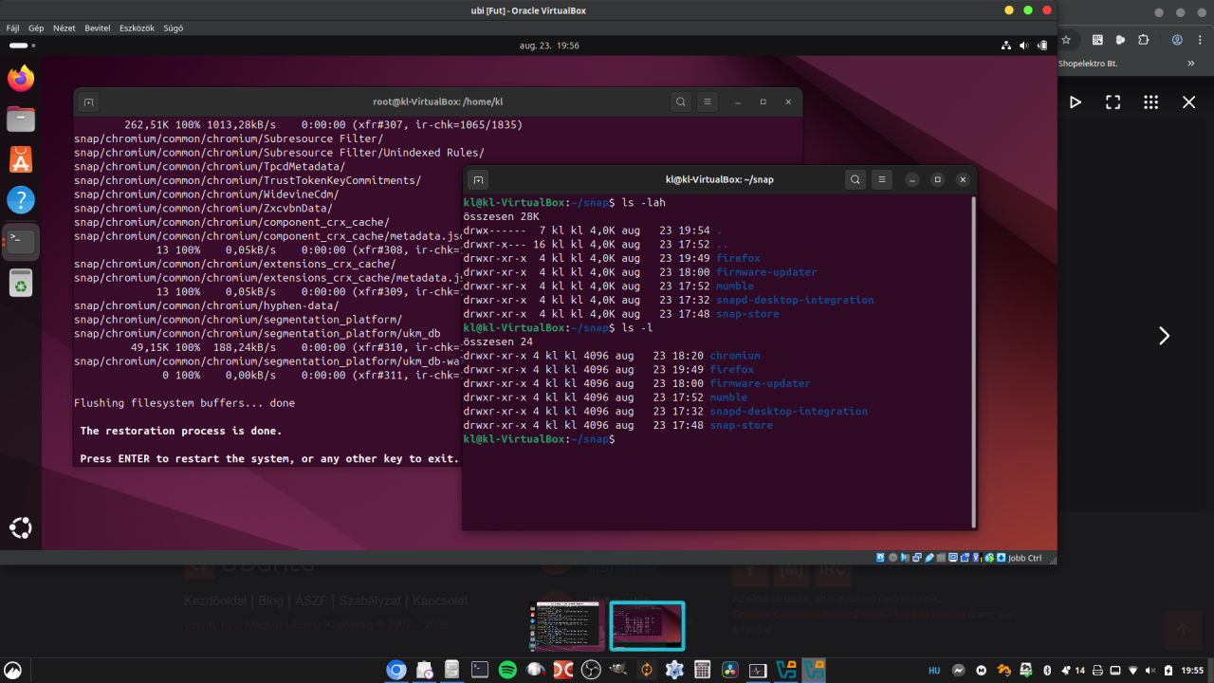Expand the bookmarks overflow chevron
The height and width of the screenshot is (683, 1214).
click(x=1191, y=64)
